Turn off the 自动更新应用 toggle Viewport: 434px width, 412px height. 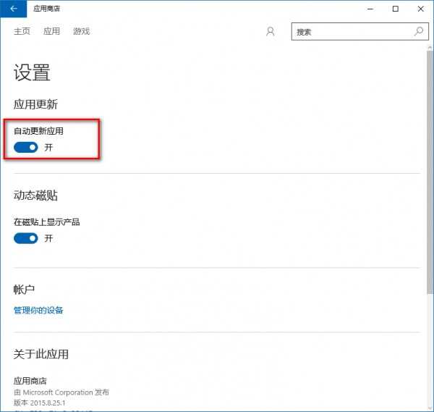[26, 147]
